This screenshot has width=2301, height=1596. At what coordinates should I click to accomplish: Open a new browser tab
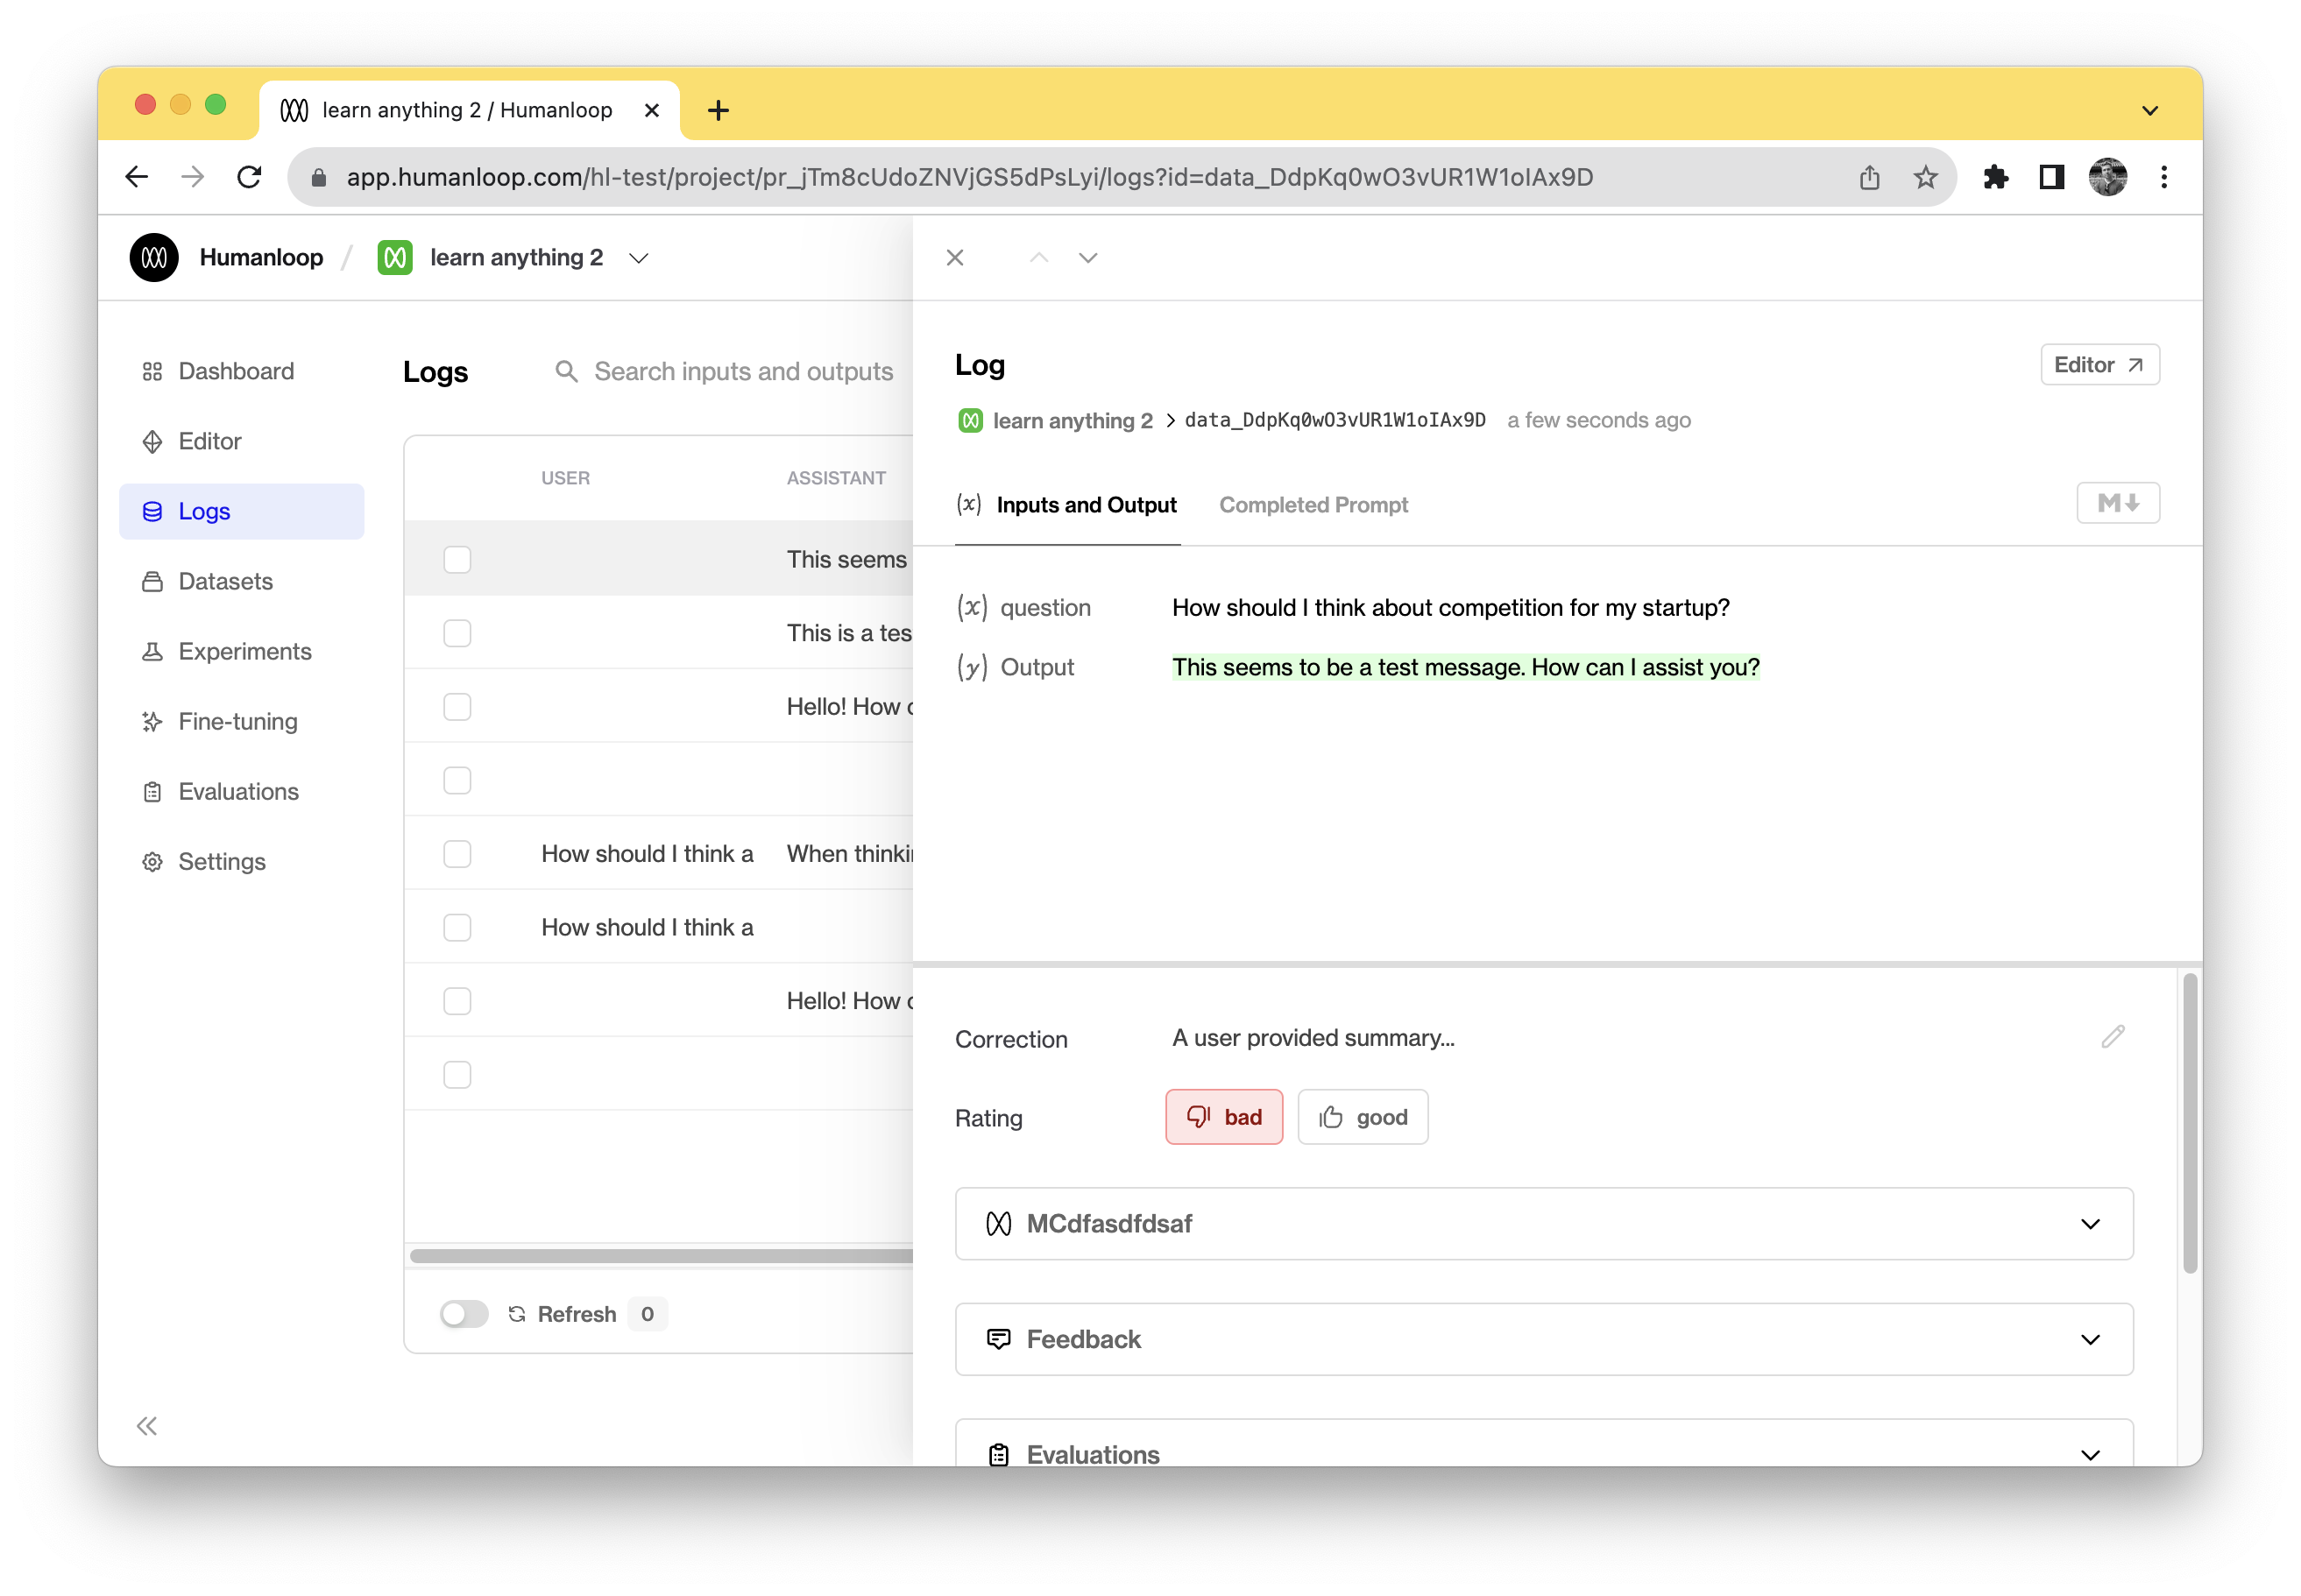pyautogui.click(x=718, y=110)
